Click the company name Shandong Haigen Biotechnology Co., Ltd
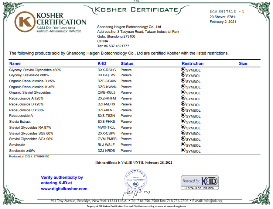 click(129, 27)
